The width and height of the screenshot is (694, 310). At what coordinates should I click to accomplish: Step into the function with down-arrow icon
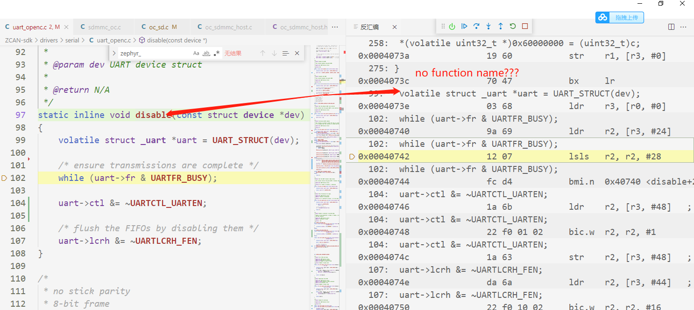pyautogui.click(x=488, y=27)
